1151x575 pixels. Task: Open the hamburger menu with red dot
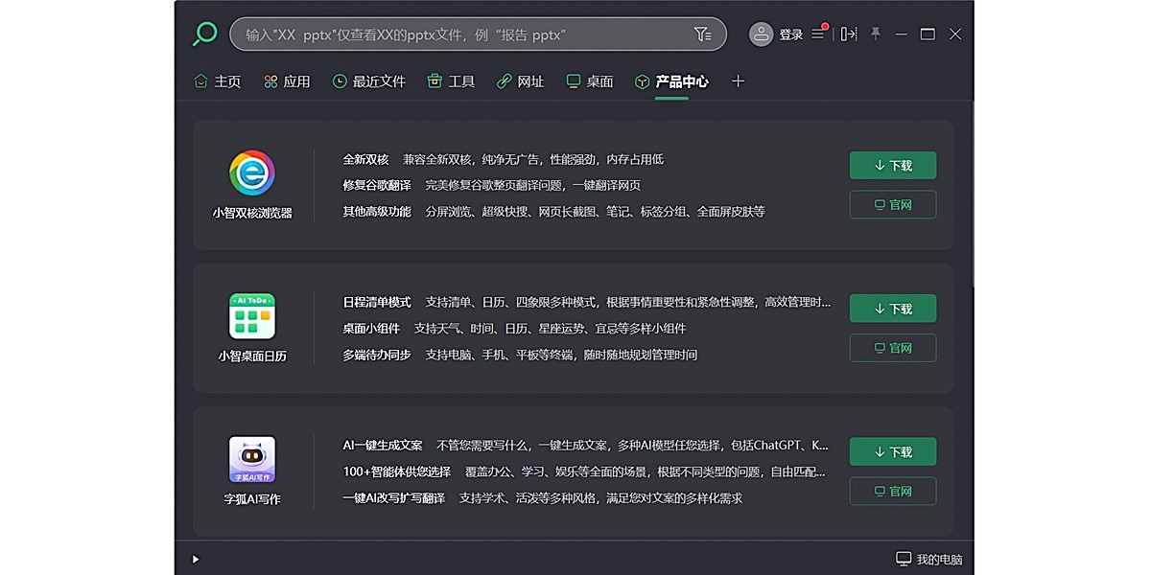818,34
